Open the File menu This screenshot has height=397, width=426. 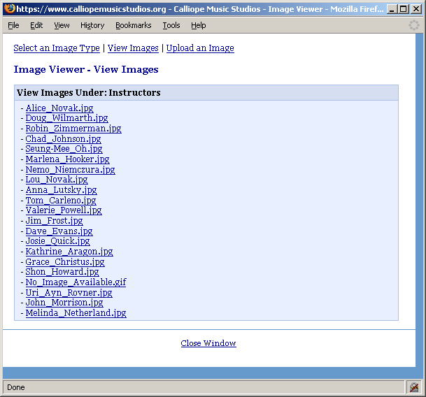tap(13, 25)
